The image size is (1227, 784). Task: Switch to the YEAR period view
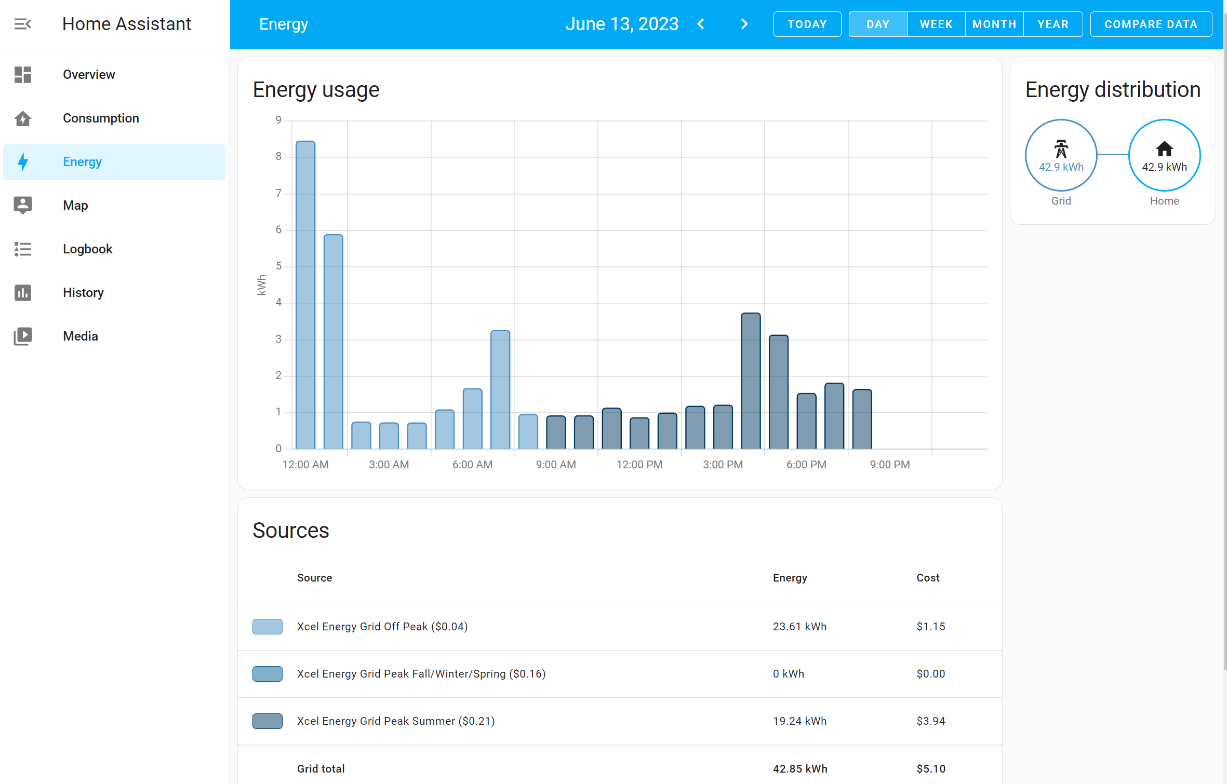[x=1052, y=24]
